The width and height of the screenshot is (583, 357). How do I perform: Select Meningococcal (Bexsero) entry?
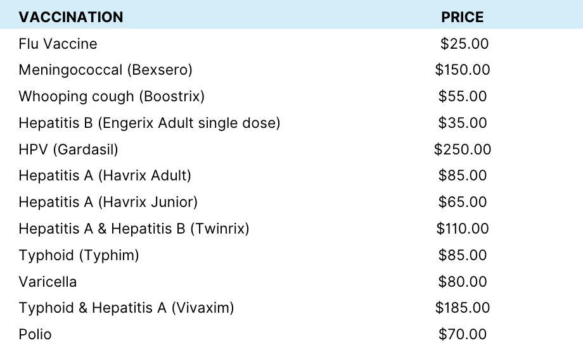[106, 70]
